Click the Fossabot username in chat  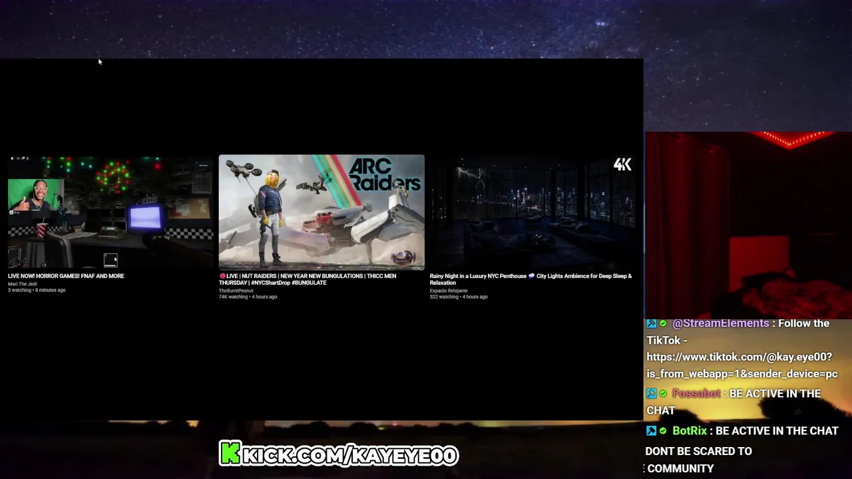coord(696,394)
